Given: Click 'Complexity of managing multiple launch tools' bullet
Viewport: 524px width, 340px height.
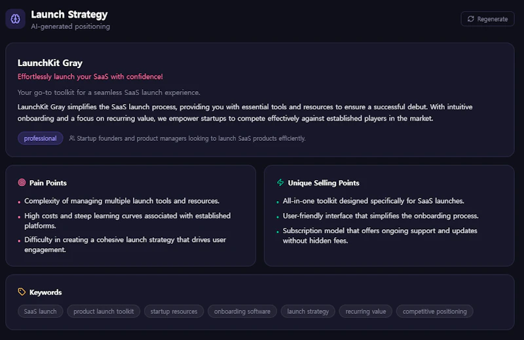Looking at the screenshot, I should click(122, 201).
